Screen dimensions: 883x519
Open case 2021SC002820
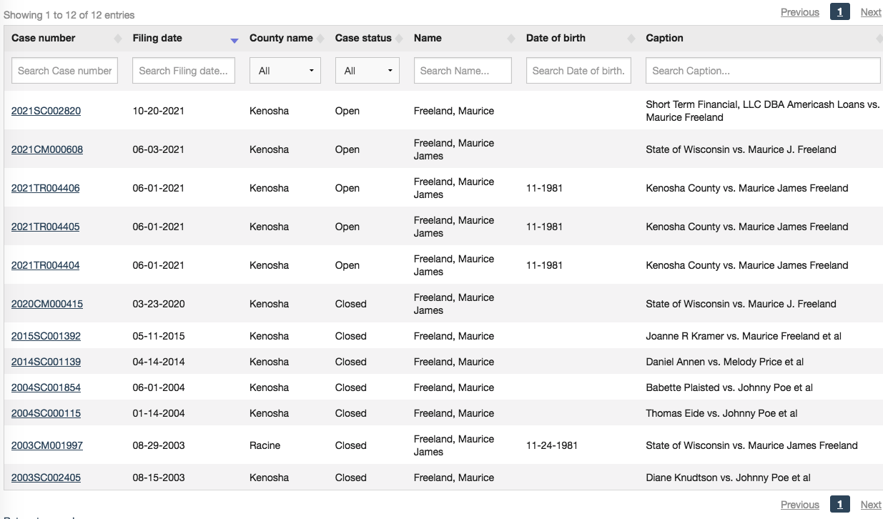click(x=46, y=111)
